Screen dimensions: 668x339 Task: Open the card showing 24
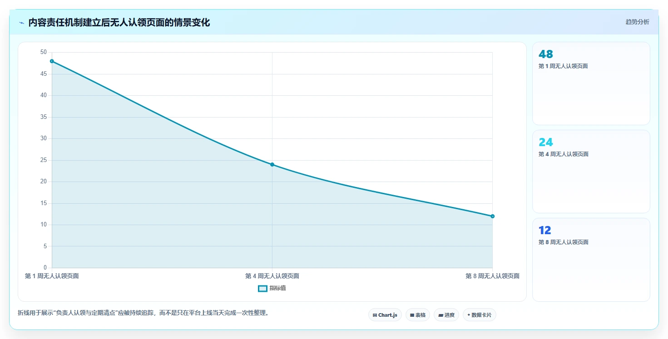591,172
